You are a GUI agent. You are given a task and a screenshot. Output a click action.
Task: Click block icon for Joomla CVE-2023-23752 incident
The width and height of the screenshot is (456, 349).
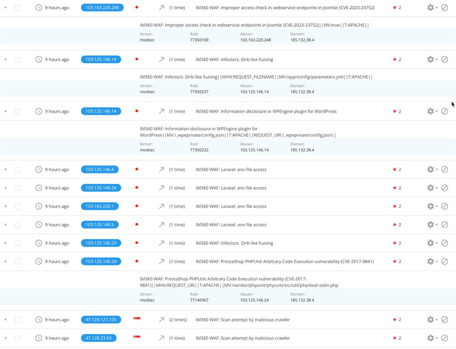coord(444,8)
